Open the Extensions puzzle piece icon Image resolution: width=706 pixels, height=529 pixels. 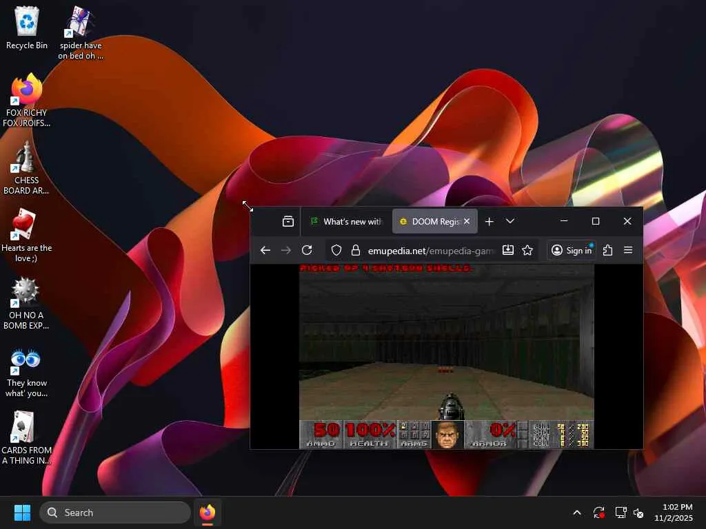click(607, 250)
